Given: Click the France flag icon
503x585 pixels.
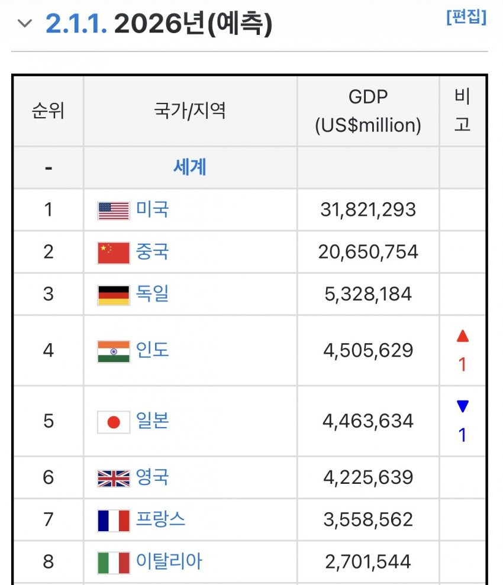Looking at the screenshot, I should 114,520.
